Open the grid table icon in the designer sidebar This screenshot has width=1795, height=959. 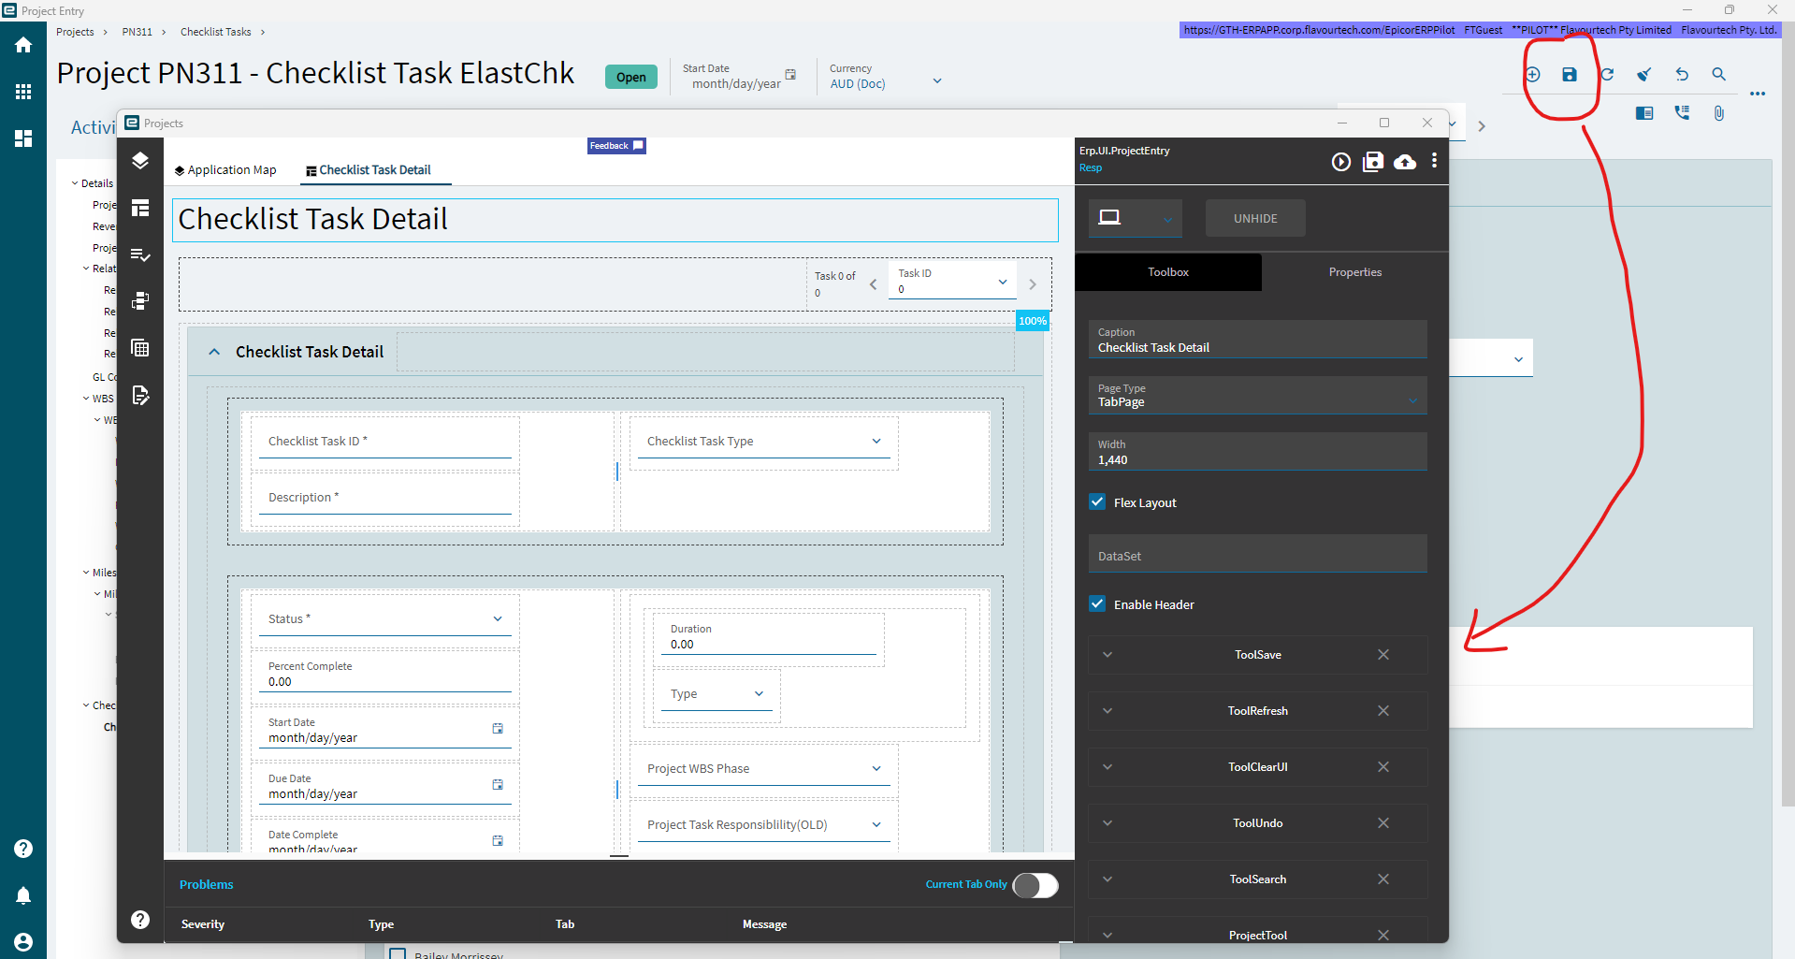140,348
